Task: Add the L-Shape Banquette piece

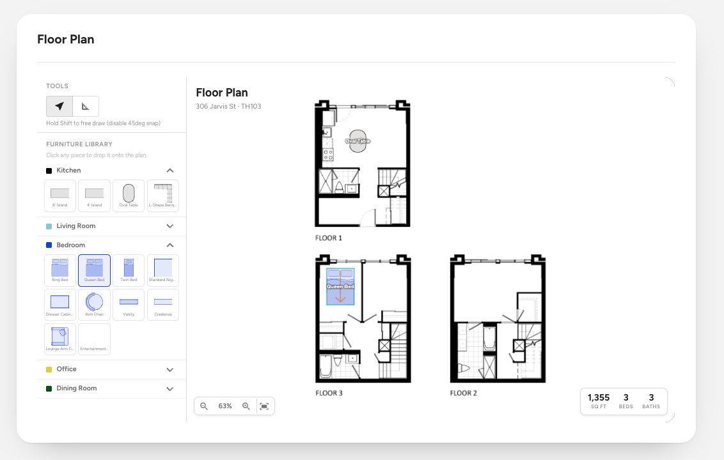Action: coord(163,195)
